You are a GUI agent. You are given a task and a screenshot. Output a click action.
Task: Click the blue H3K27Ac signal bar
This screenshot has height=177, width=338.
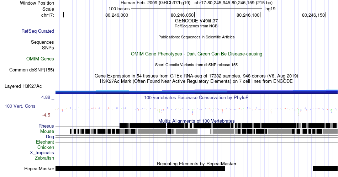196,92
